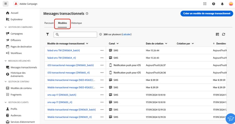Click the info icon beside 200 sur plusieurs
The width and height of the screenshot is (235, 124).
[101, 34]
